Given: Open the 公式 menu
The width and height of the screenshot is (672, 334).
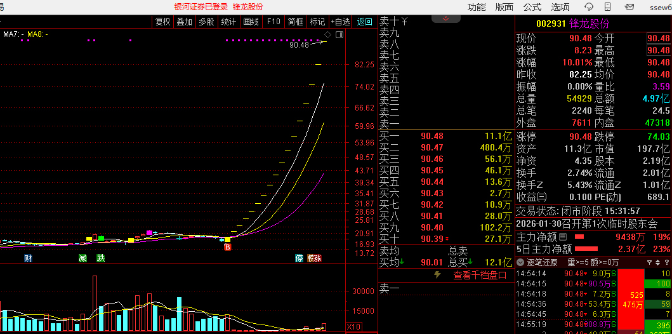Looking at the screenshot, I should click(x=532, y=7).
